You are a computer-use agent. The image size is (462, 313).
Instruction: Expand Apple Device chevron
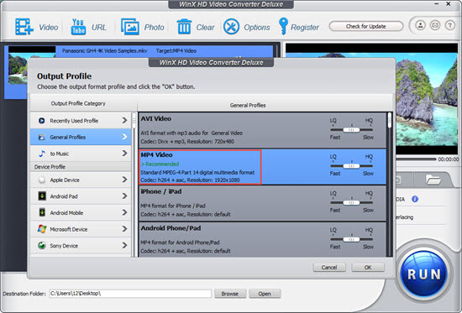click(x=124, y=180)
